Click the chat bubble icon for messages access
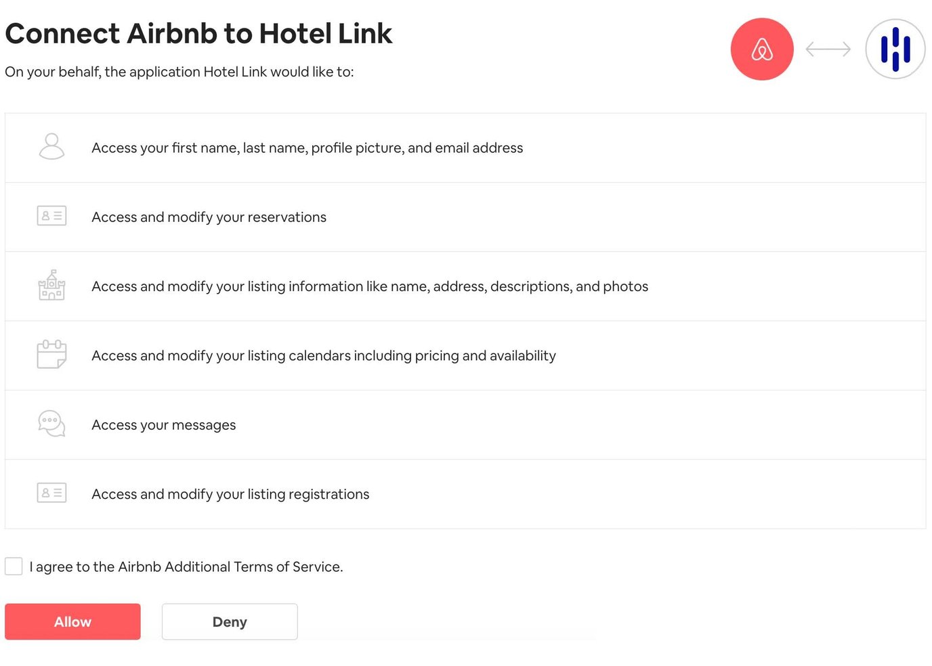 pyautogui.click(x=51, y=424)
